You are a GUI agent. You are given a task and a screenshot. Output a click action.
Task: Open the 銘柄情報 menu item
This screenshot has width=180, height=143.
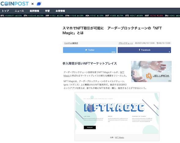pyautogui.click(x=34, y=11)
